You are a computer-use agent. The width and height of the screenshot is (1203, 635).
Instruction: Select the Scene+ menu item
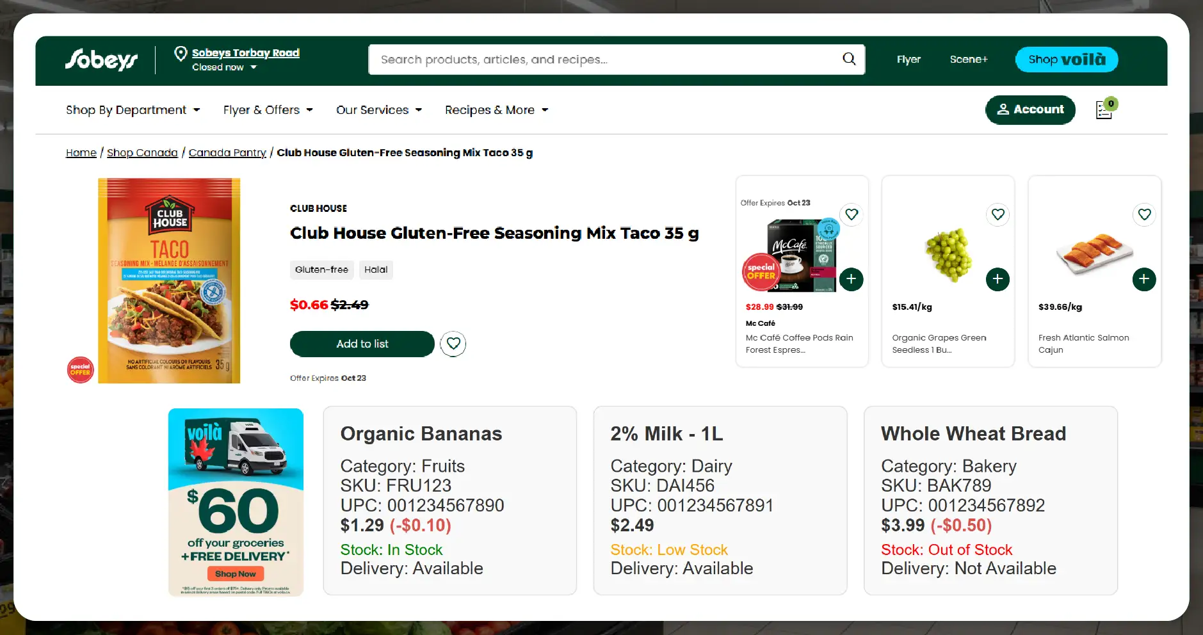point(968,59)
